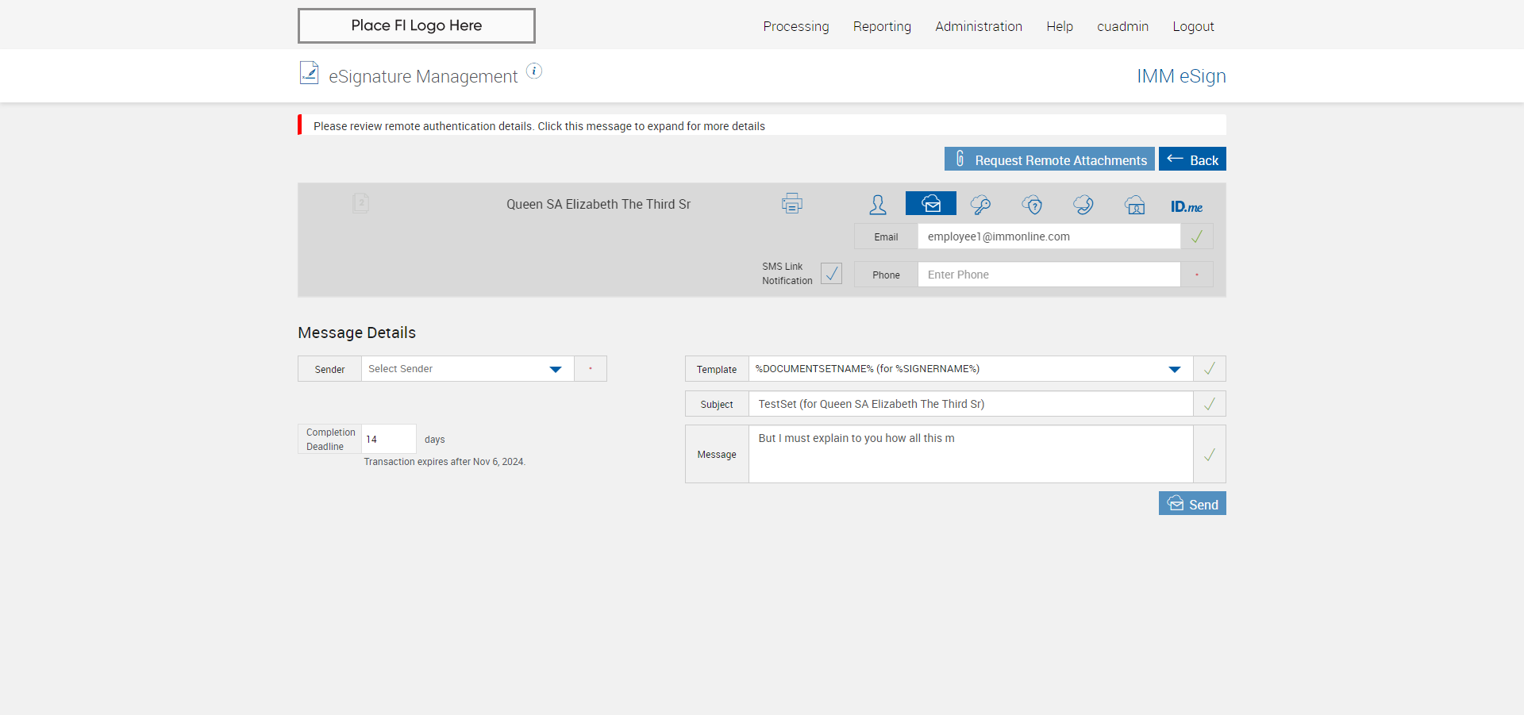This screenshot has height=715, width=1524.
Task: Click the eSignature Management document icon
Action: [309, 73]
